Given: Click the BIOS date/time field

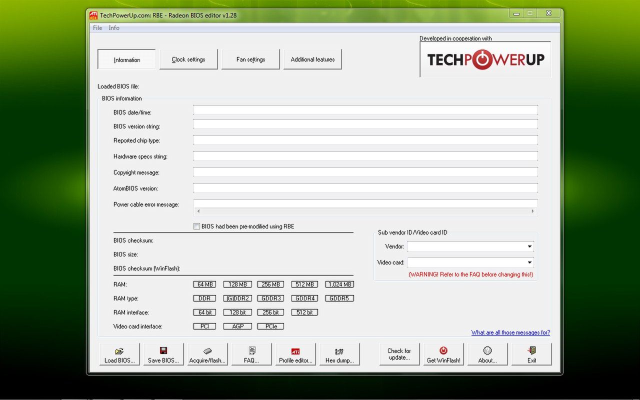Looking at the screenshot, I should [365, 110].
